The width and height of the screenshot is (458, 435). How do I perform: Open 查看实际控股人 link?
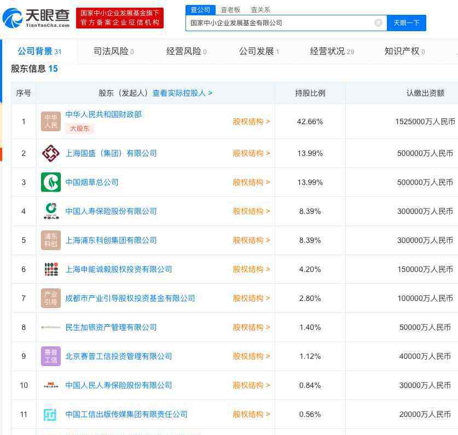182,93
